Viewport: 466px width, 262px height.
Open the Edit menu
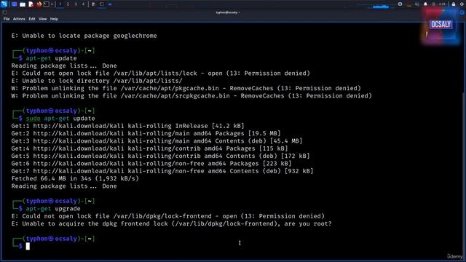(x=32, y=19)
